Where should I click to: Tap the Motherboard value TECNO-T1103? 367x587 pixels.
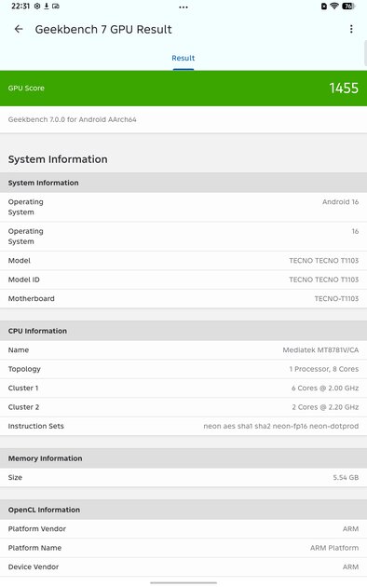pos(336,299)
